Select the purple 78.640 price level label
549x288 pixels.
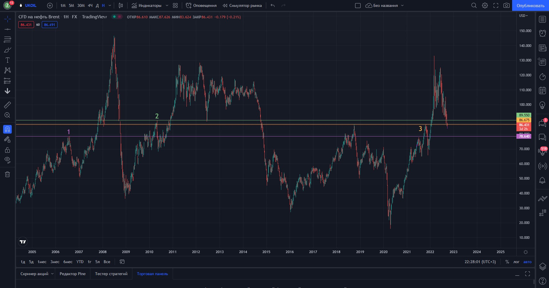[524, 136]
